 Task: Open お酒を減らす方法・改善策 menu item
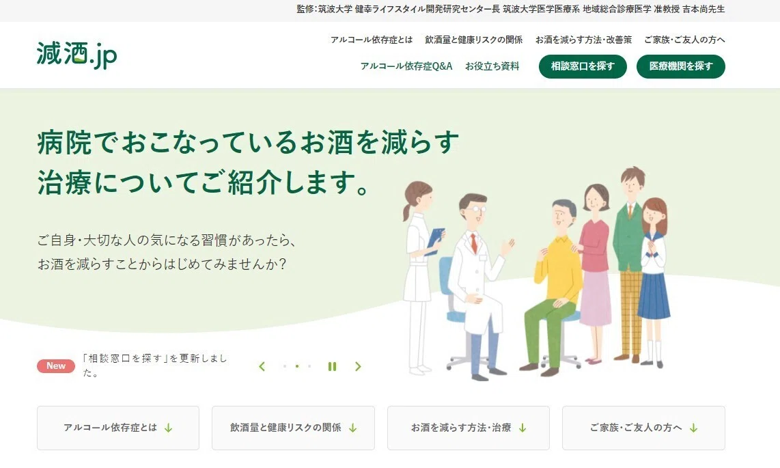[x=583, y=40]
